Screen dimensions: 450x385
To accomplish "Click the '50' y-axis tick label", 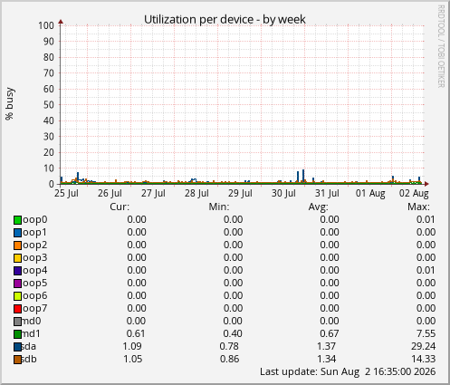I will (x=49, y=105).
